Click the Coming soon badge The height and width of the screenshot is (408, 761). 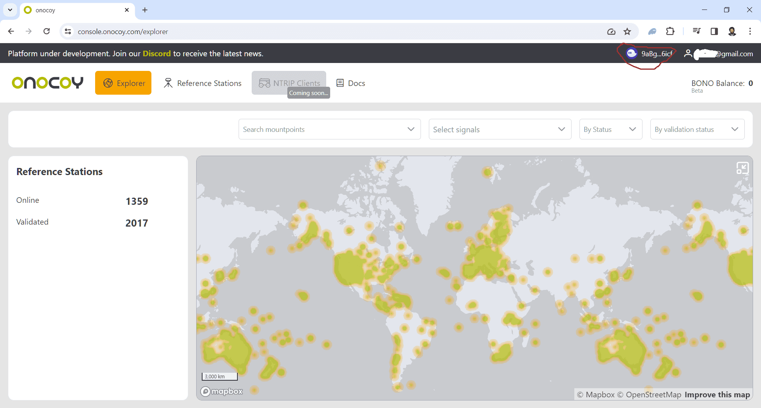click(308, 93)
